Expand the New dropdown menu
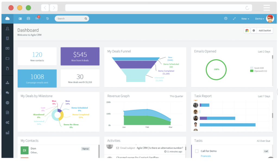 (x=245, y=18)
